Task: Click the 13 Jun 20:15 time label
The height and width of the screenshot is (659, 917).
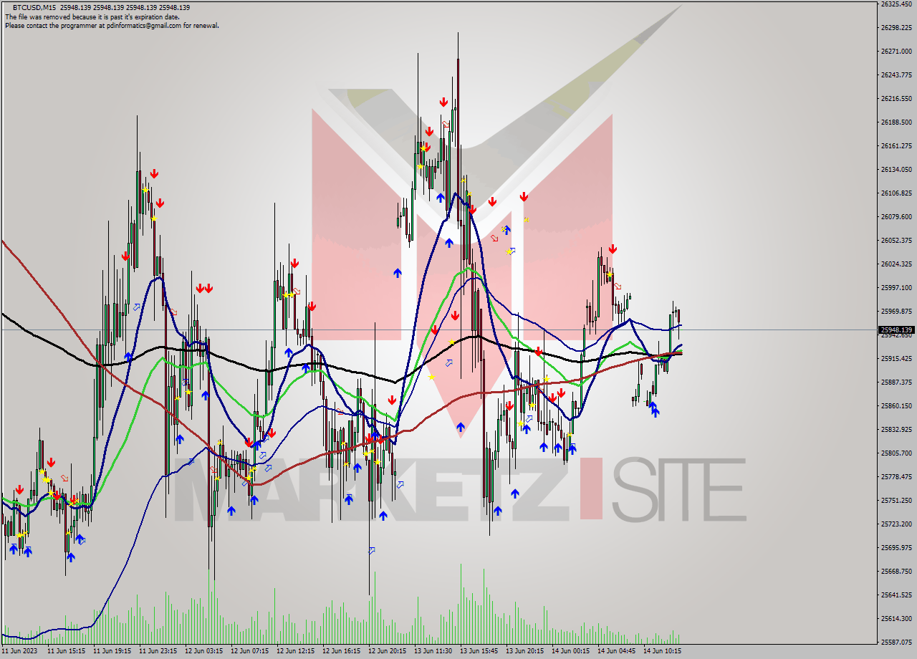Action: click(524, 652)
